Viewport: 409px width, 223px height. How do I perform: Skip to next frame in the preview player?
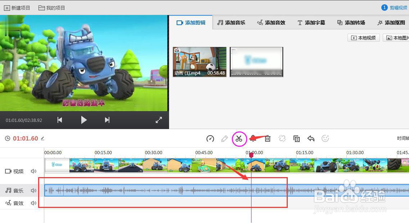(x=107, y=120)
